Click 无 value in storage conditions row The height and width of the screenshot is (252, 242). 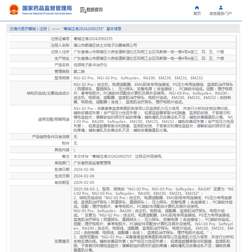pos(75,137)
